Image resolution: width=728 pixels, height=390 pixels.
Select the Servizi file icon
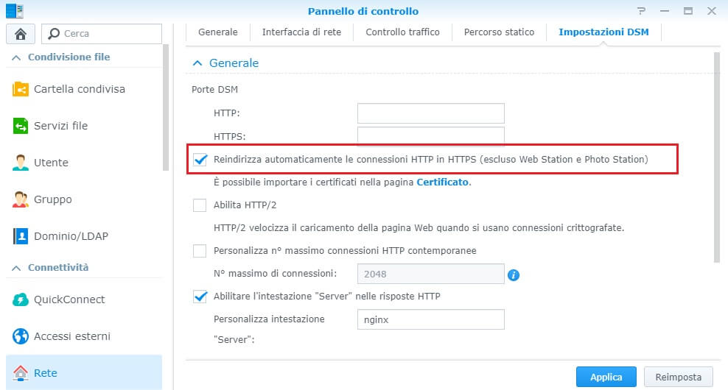point(21,126)
